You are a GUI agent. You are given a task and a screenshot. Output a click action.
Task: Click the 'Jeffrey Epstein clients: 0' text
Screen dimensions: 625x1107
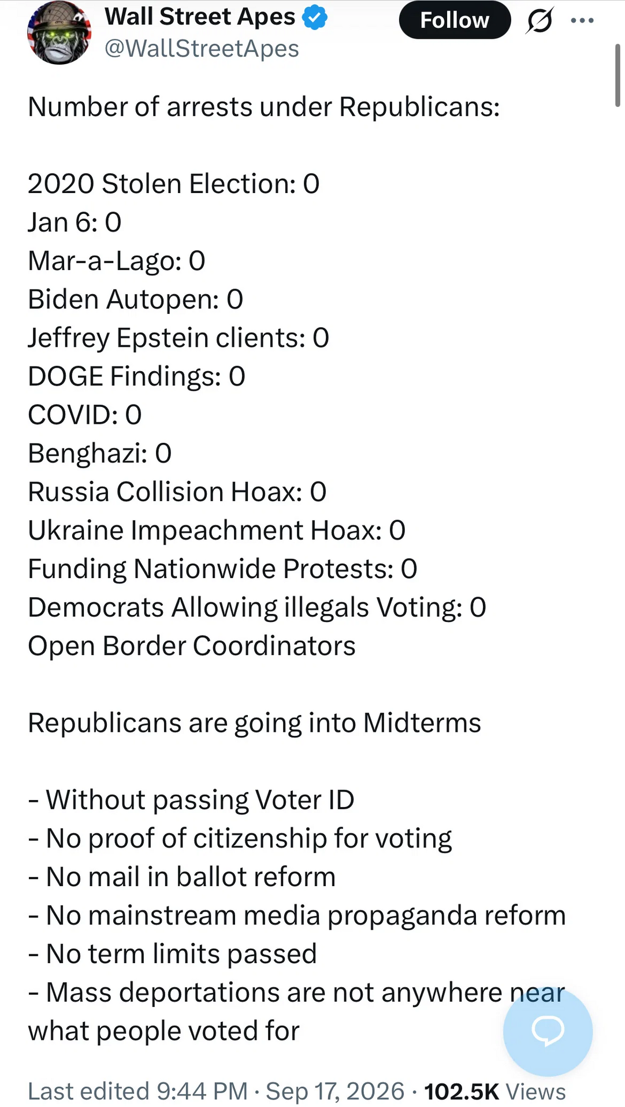178,338
